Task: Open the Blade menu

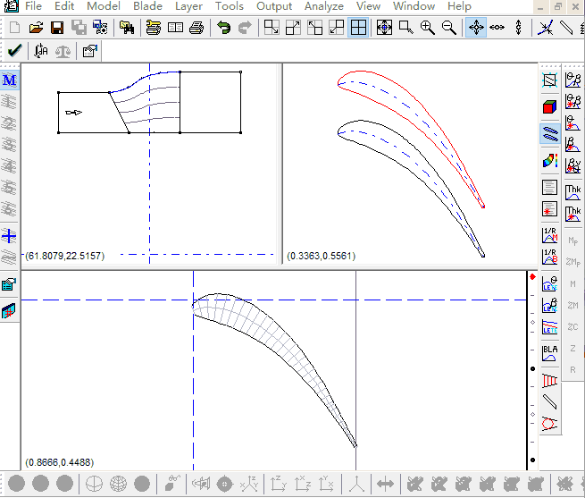Action: point(147,6)
